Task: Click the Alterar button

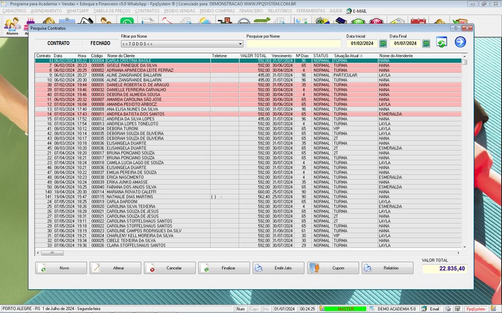Action: coord(115,268)
